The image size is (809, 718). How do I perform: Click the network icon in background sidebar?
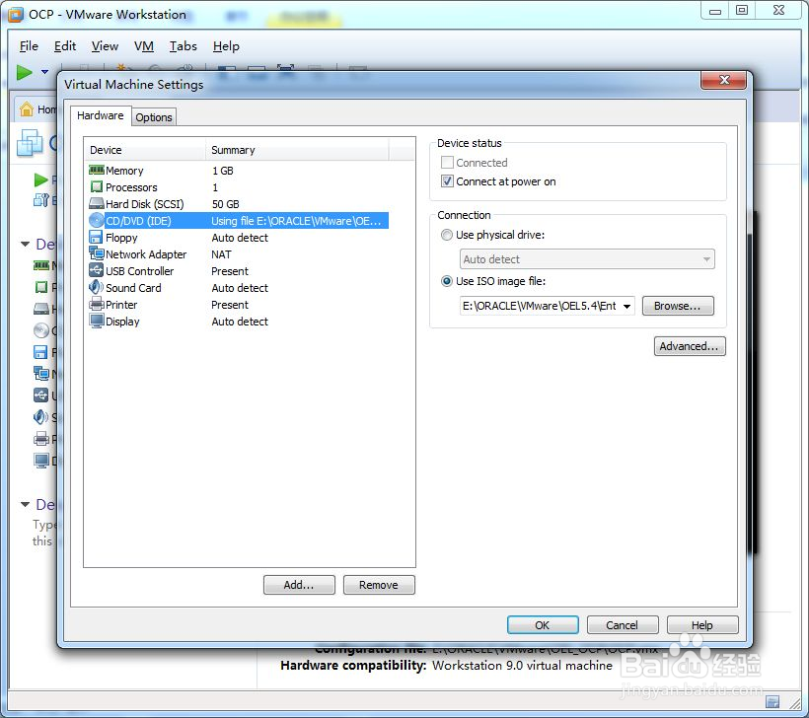coord(41,374)
